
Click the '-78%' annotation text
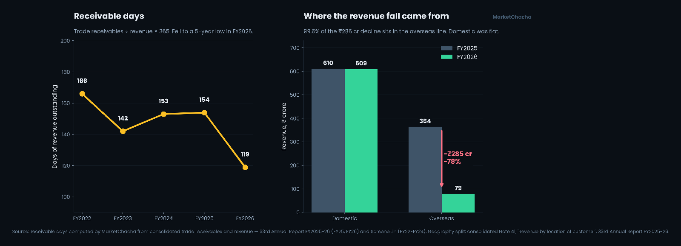[452, 162]
